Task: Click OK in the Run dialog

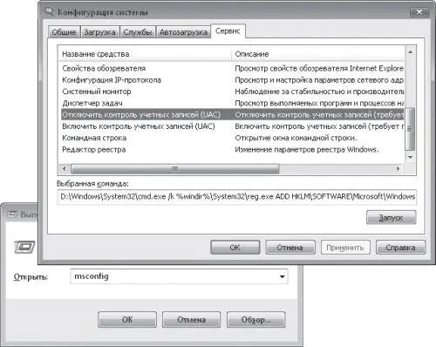Action: [x=127, y=320]
